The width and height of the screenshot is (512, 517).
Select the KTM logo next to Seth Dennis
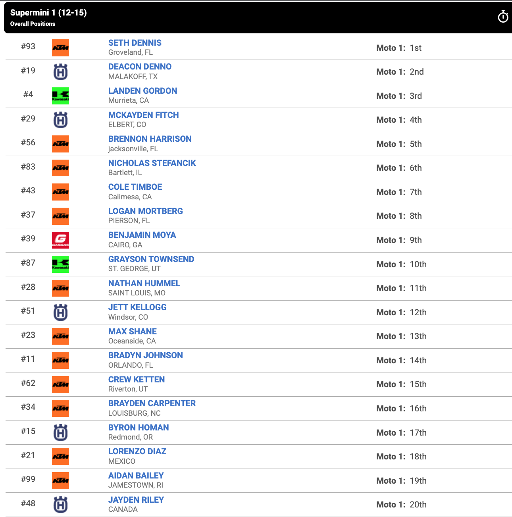click(60, 48)
